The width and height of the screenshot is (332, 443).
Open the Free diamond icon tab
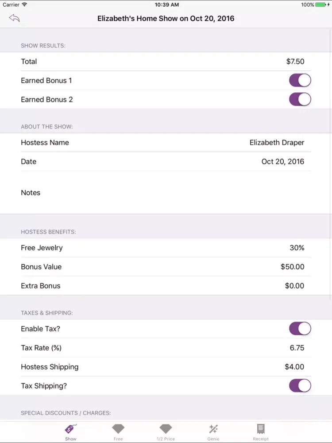click(118, 428)
